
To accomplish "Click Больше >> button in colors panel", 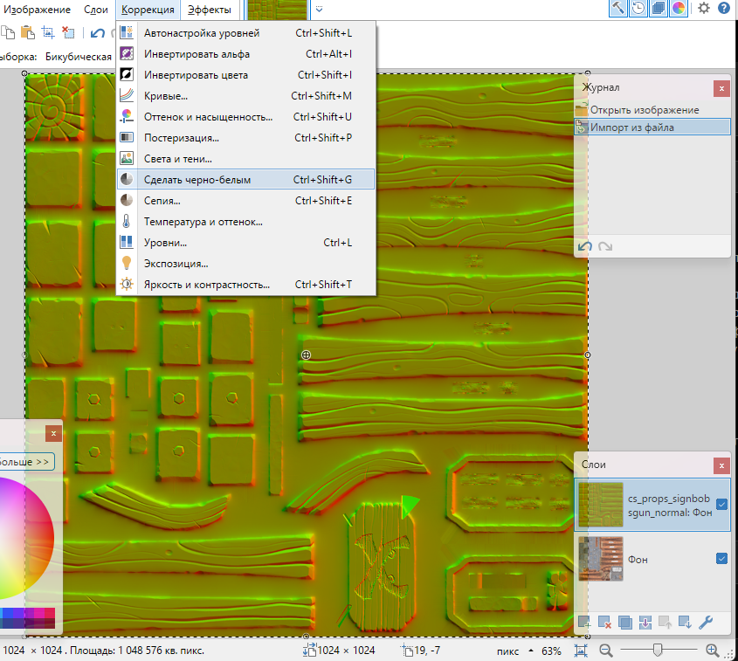I will tap(26, 462).
